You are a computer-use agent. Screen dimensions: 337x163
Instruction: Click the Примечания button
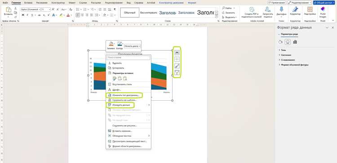point(277,3)
